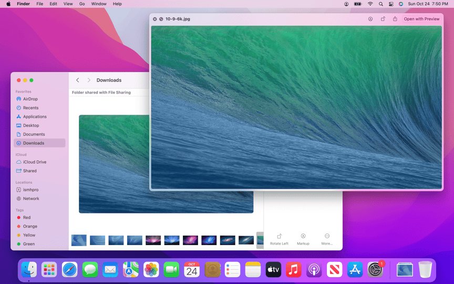Screen dimensions: 454x284
Task: Select ismhpro under Locations
Action: tap(39, 190)
